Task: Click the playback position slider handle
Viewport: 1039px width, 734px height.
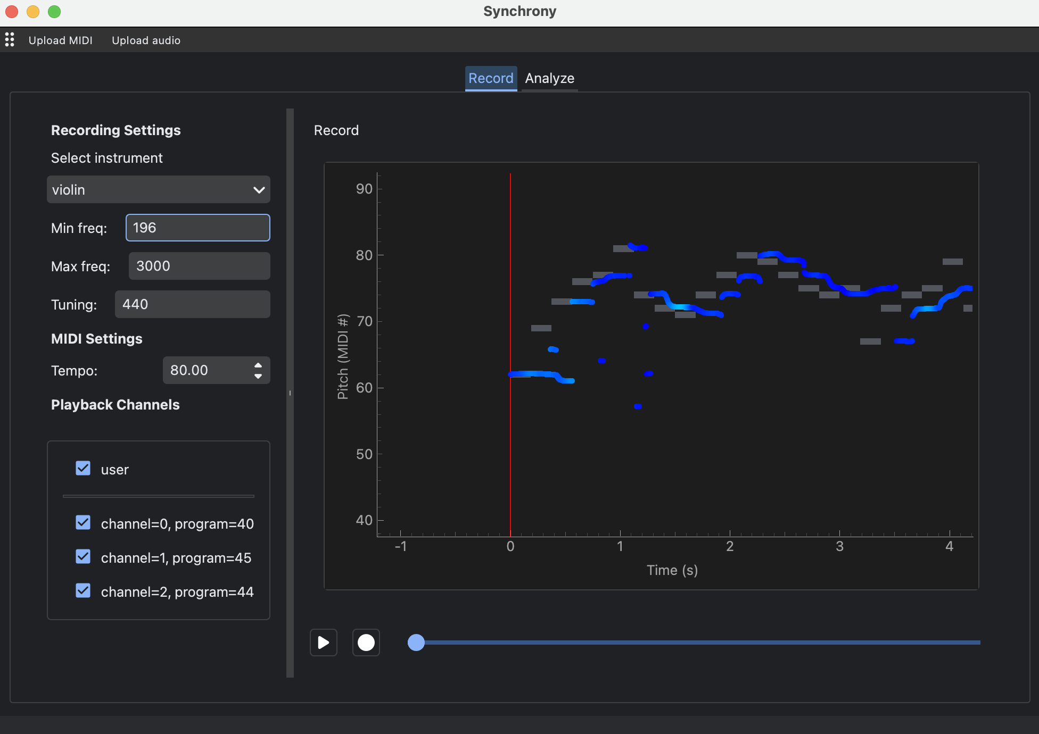Action: point(416,643)
